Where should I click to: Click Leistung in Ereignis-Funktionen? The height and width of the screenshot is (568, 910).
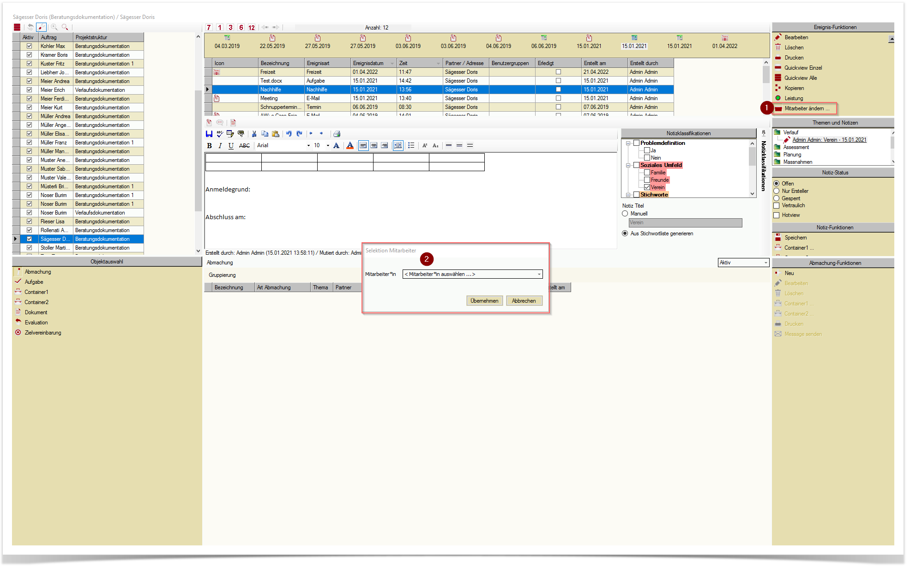tap(794, 98)
